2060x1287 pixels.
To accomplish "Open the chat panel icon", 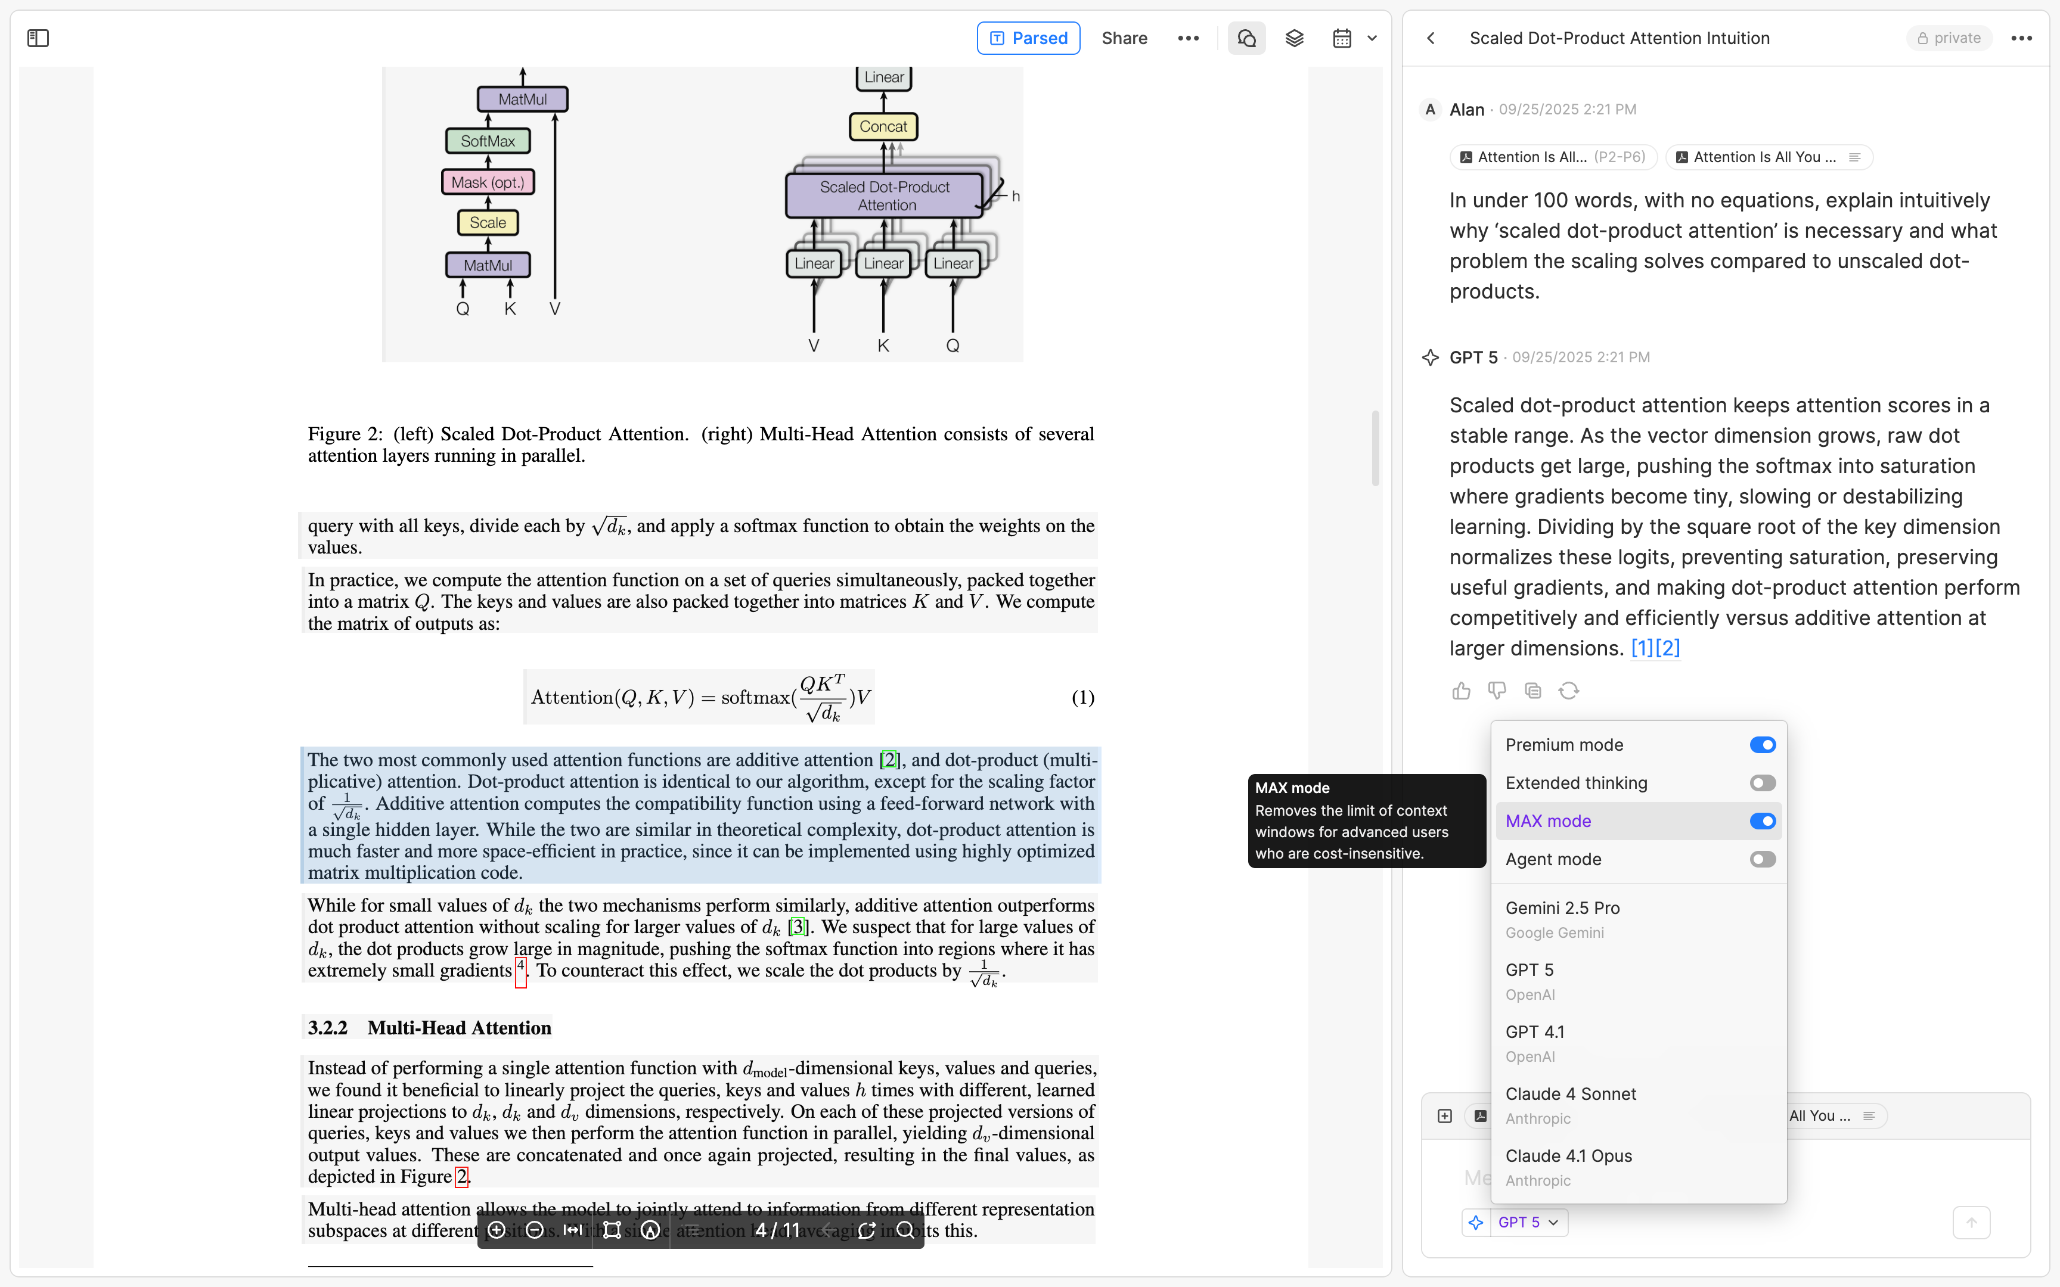I will point(1246,38).
